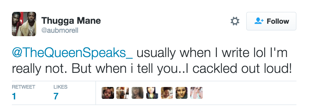Open fifth liker avatar with afro hair
Viewport: 310px width, 109px height.
(x=167, y=93)
